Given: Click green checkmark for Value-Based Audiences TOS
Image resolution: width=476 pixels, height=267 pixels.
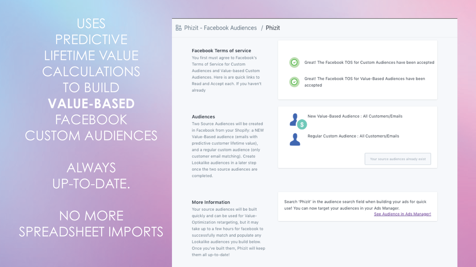Looking at the screenshot, I should tap(294, 82).
